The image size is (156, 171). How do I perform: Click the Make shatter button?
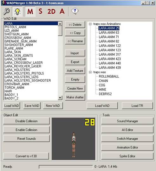pyautogui.click(x=75, y=97)
